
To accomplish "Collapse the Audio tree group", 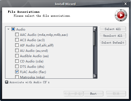I will click(x=9, y=29).
